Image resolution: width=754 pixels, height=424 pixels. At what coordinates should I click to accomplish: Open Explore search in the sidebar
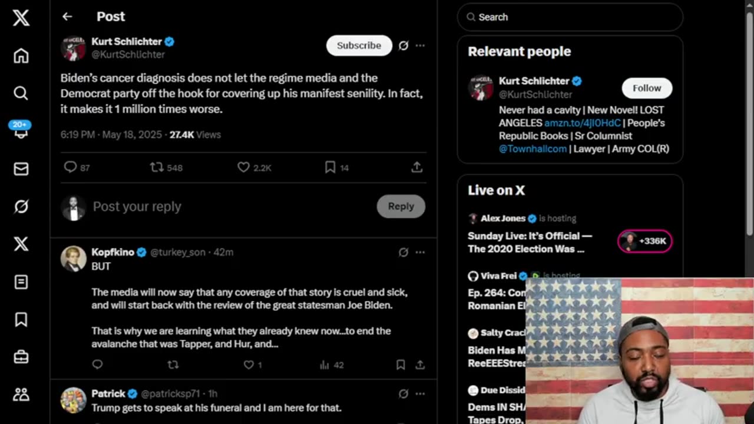click(21, 93)
